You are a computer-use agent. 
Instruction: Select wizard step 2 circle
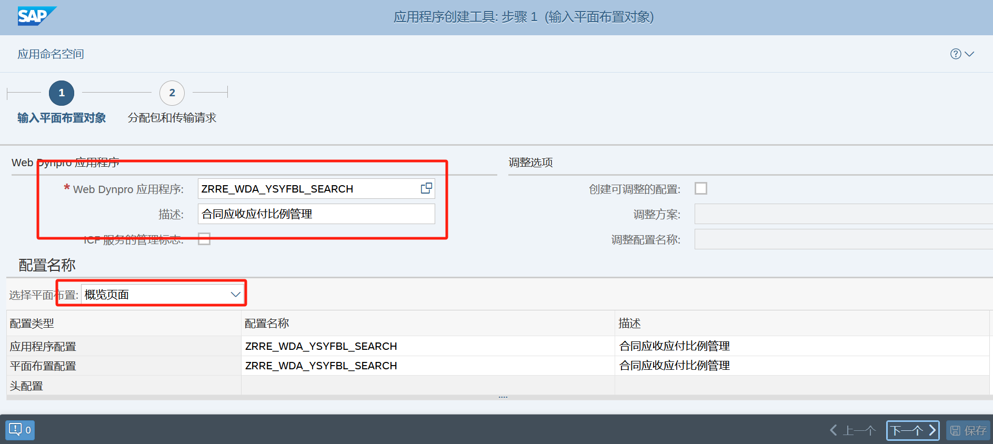coord(172,93)
